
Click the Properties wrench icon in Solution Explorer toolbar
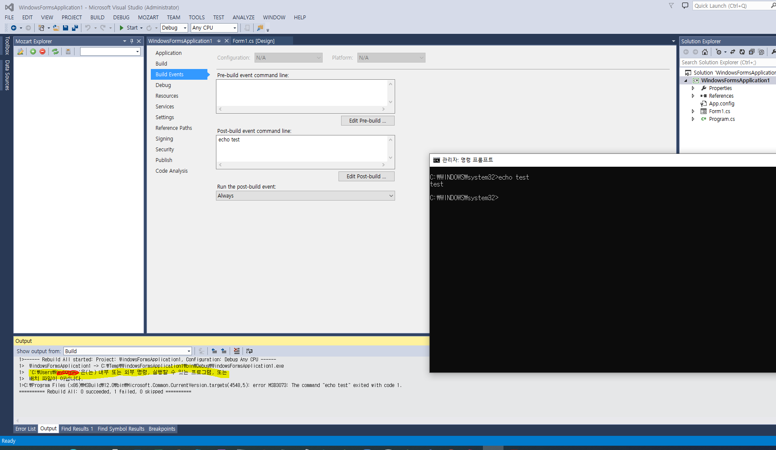click(773, 52)
